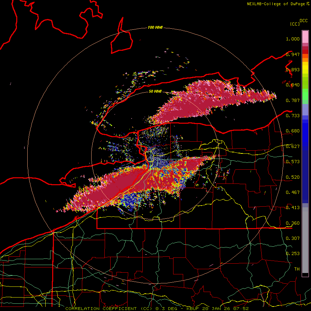Click the 0.520 scale value

[293, 177]
